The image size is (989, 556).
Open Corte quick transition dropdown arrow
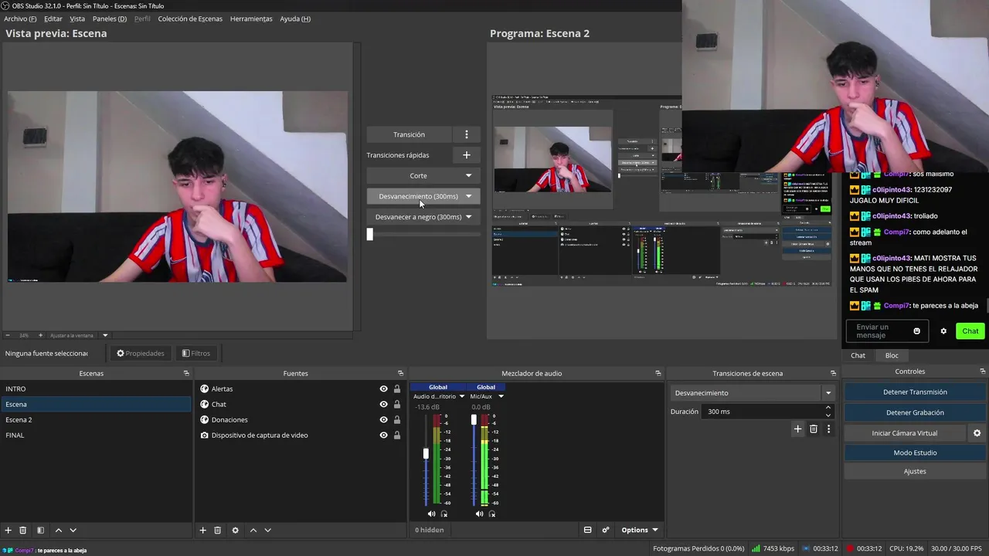click(x=468, y=175)
